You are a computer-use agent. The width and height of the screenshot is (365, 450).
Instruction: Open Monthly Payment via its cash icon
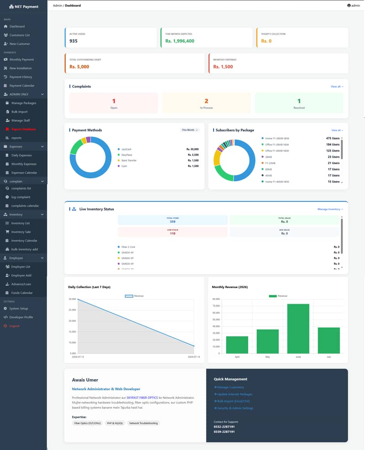pos(5,59)
